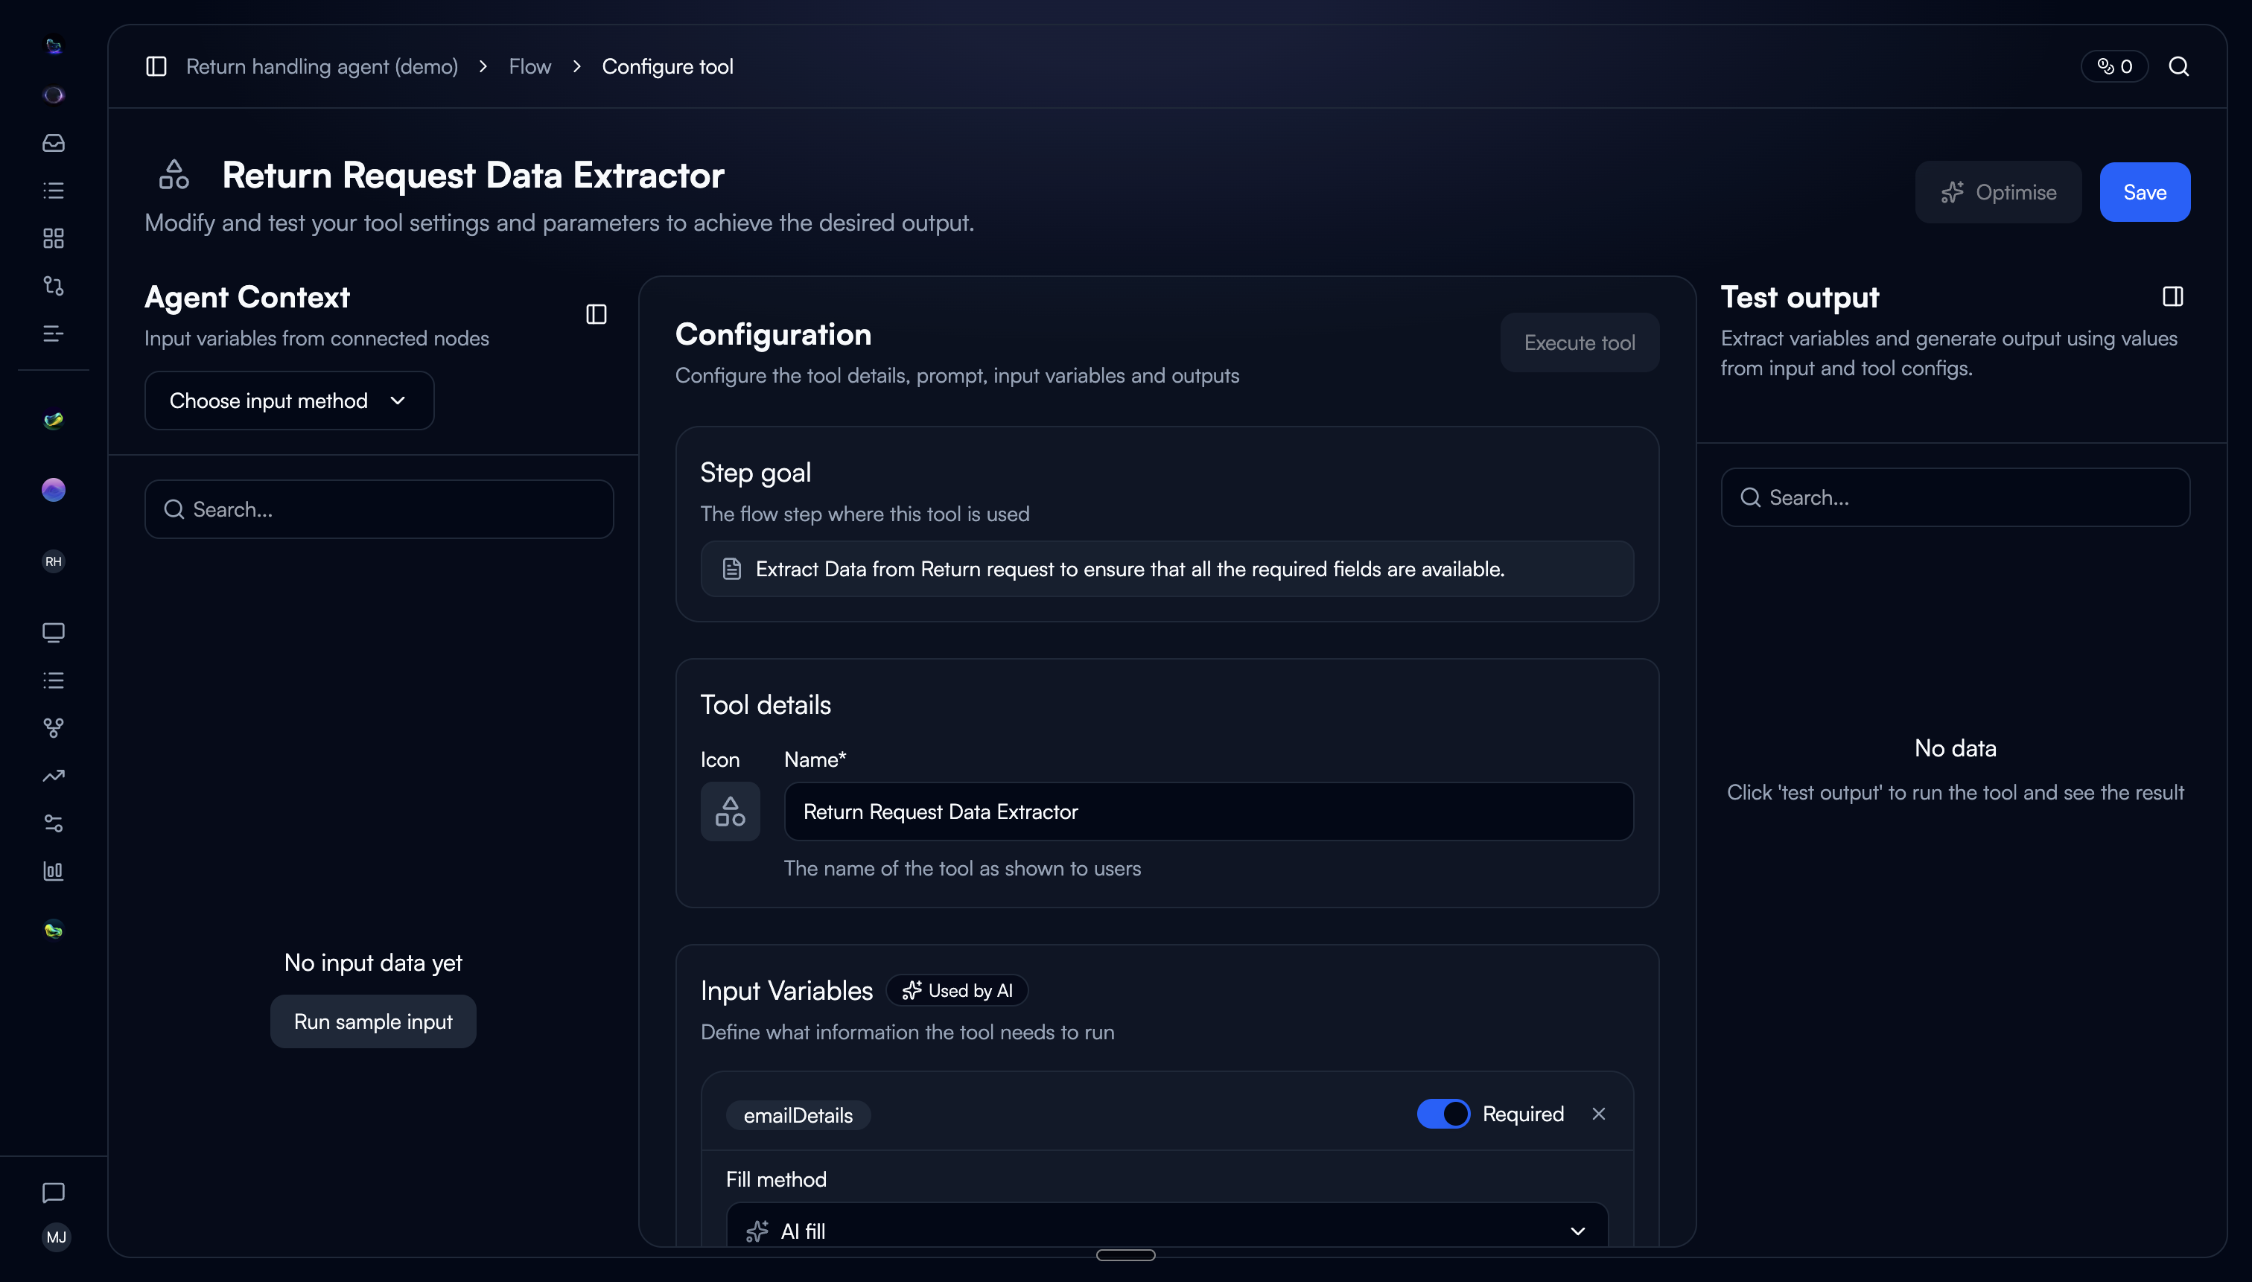This screenshot has width=2252, height=1282.
Task: Click the grid apps icon in sidebar
Action: (54, 237)
